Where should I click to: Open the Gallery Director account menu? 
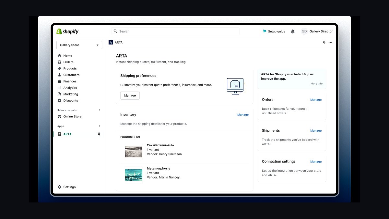point(317,31)
